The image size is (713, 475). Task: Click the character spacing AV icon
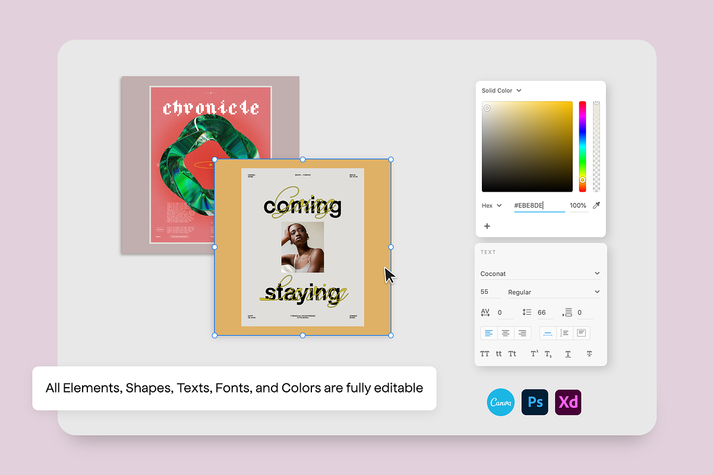point(485,312)
